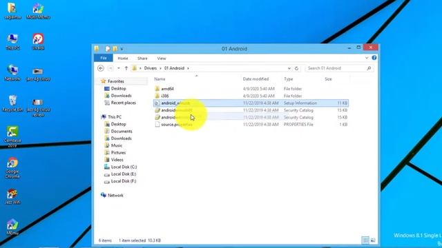
Task: Select the Multi-MEmu desktop shortcut
Action: [38, 11]
